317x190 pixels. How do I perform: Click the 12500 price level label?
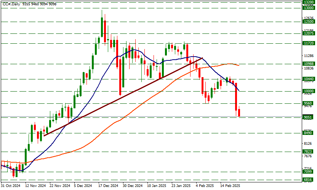point(309,22)
